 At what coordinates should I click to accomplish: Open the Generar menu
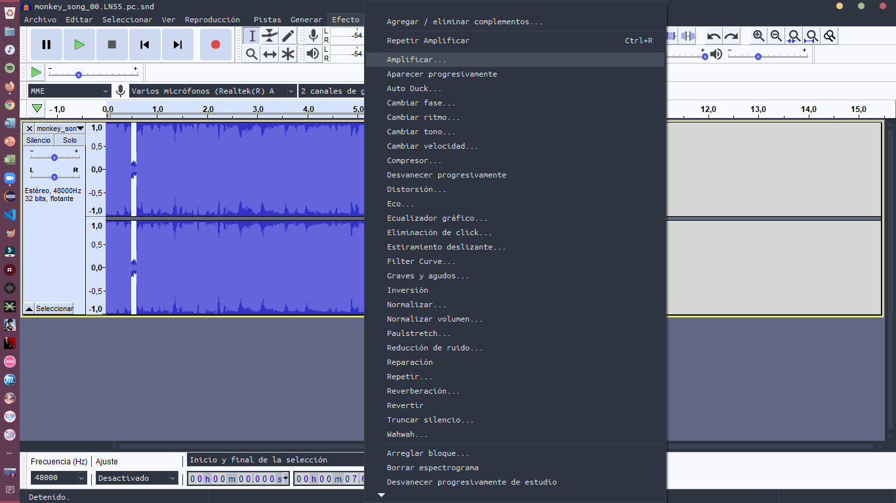tap(306, 20)
